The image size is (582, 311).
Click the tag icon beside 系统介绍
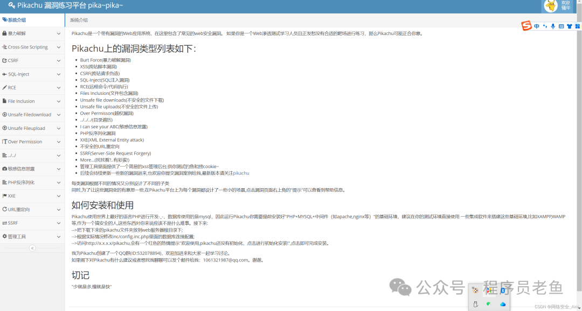[5, 19]
